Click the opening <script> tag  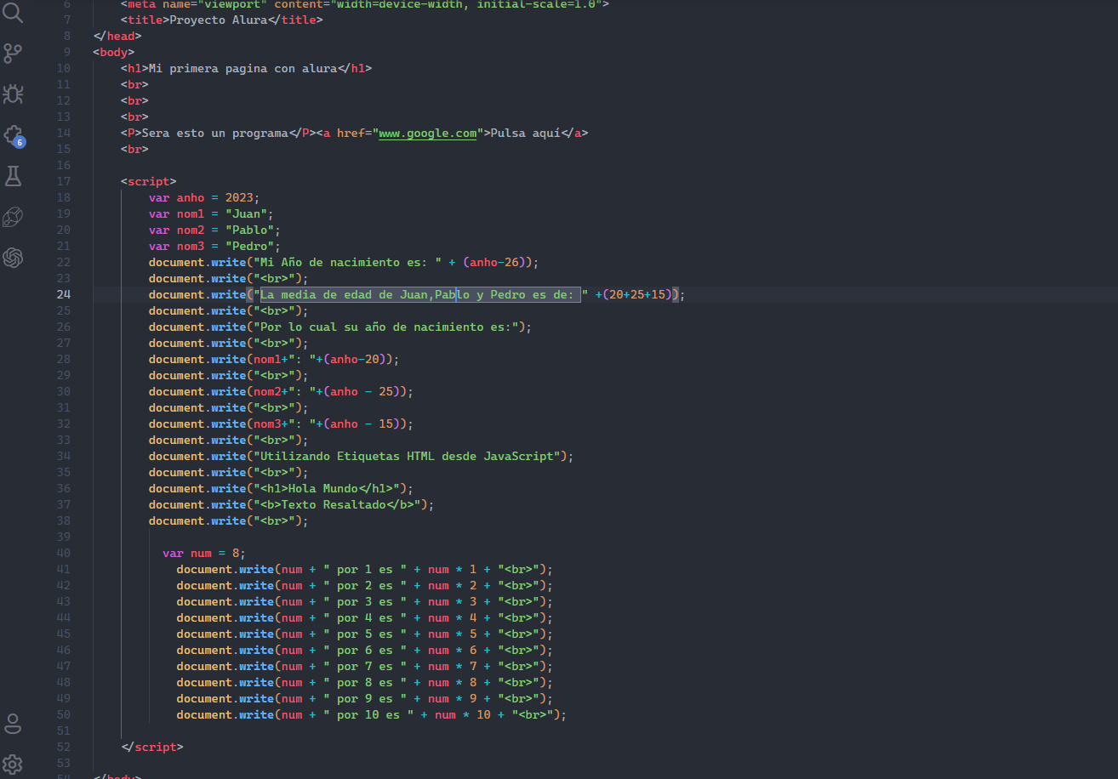(149, 181)
